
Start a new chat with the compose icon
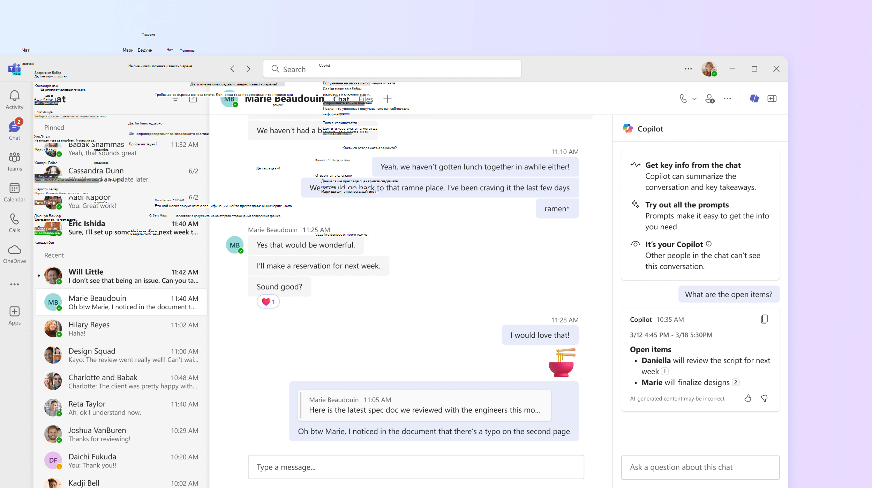[x=193, y=99]
